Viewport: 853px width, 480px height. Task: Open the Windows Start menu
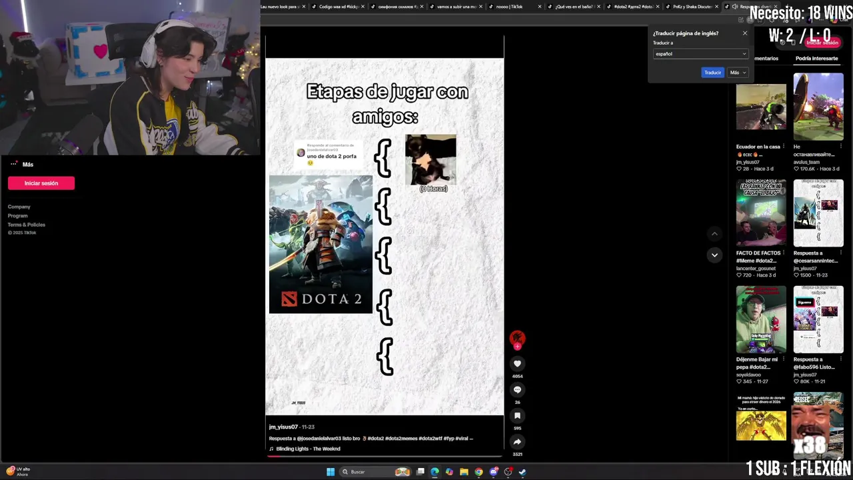click(331, 472)
